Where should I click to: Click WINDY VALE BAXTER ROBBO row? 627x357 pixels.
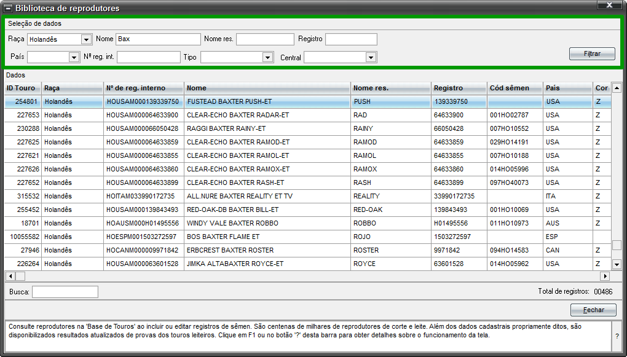point(308,223)
